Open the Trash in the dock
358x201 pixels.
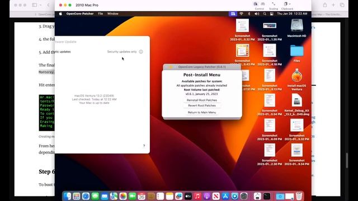(299, 196)
